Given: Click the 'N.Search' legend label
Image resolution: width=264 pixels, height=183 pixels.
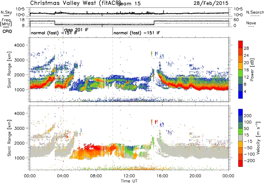Looking at the screenshot, I should pos(255,12).
